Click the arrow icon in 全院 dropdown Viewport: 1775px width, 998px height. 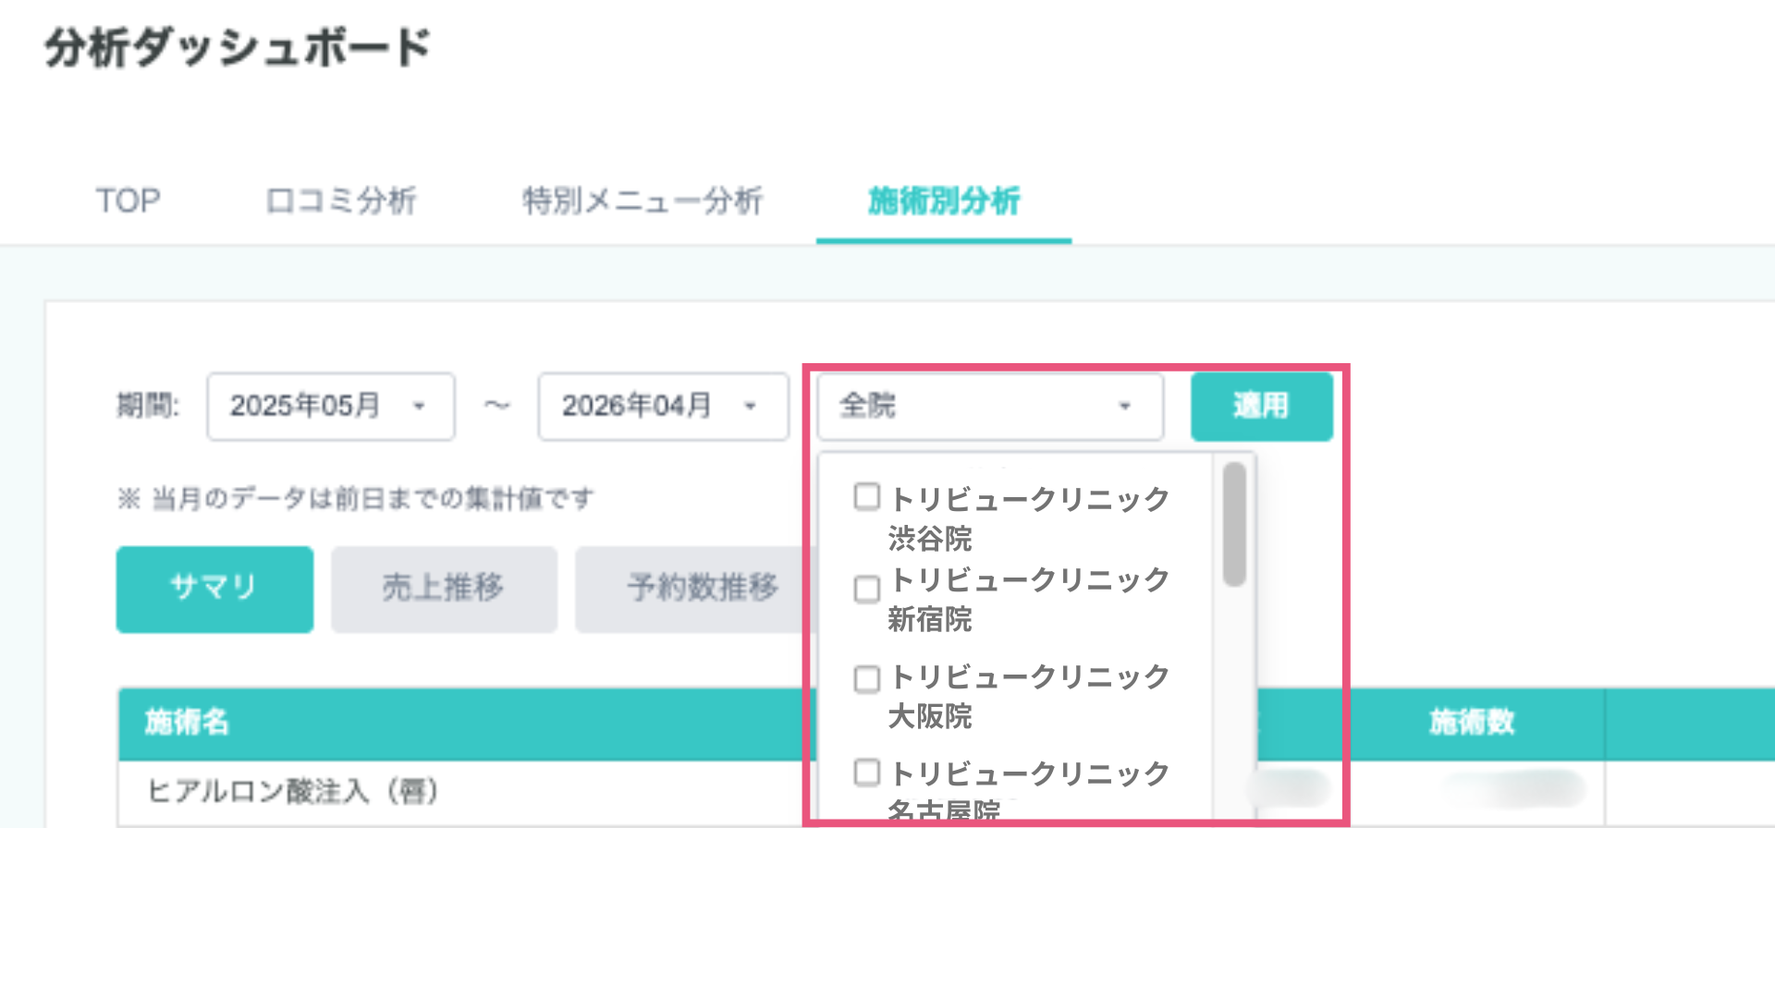(1124, 407)
